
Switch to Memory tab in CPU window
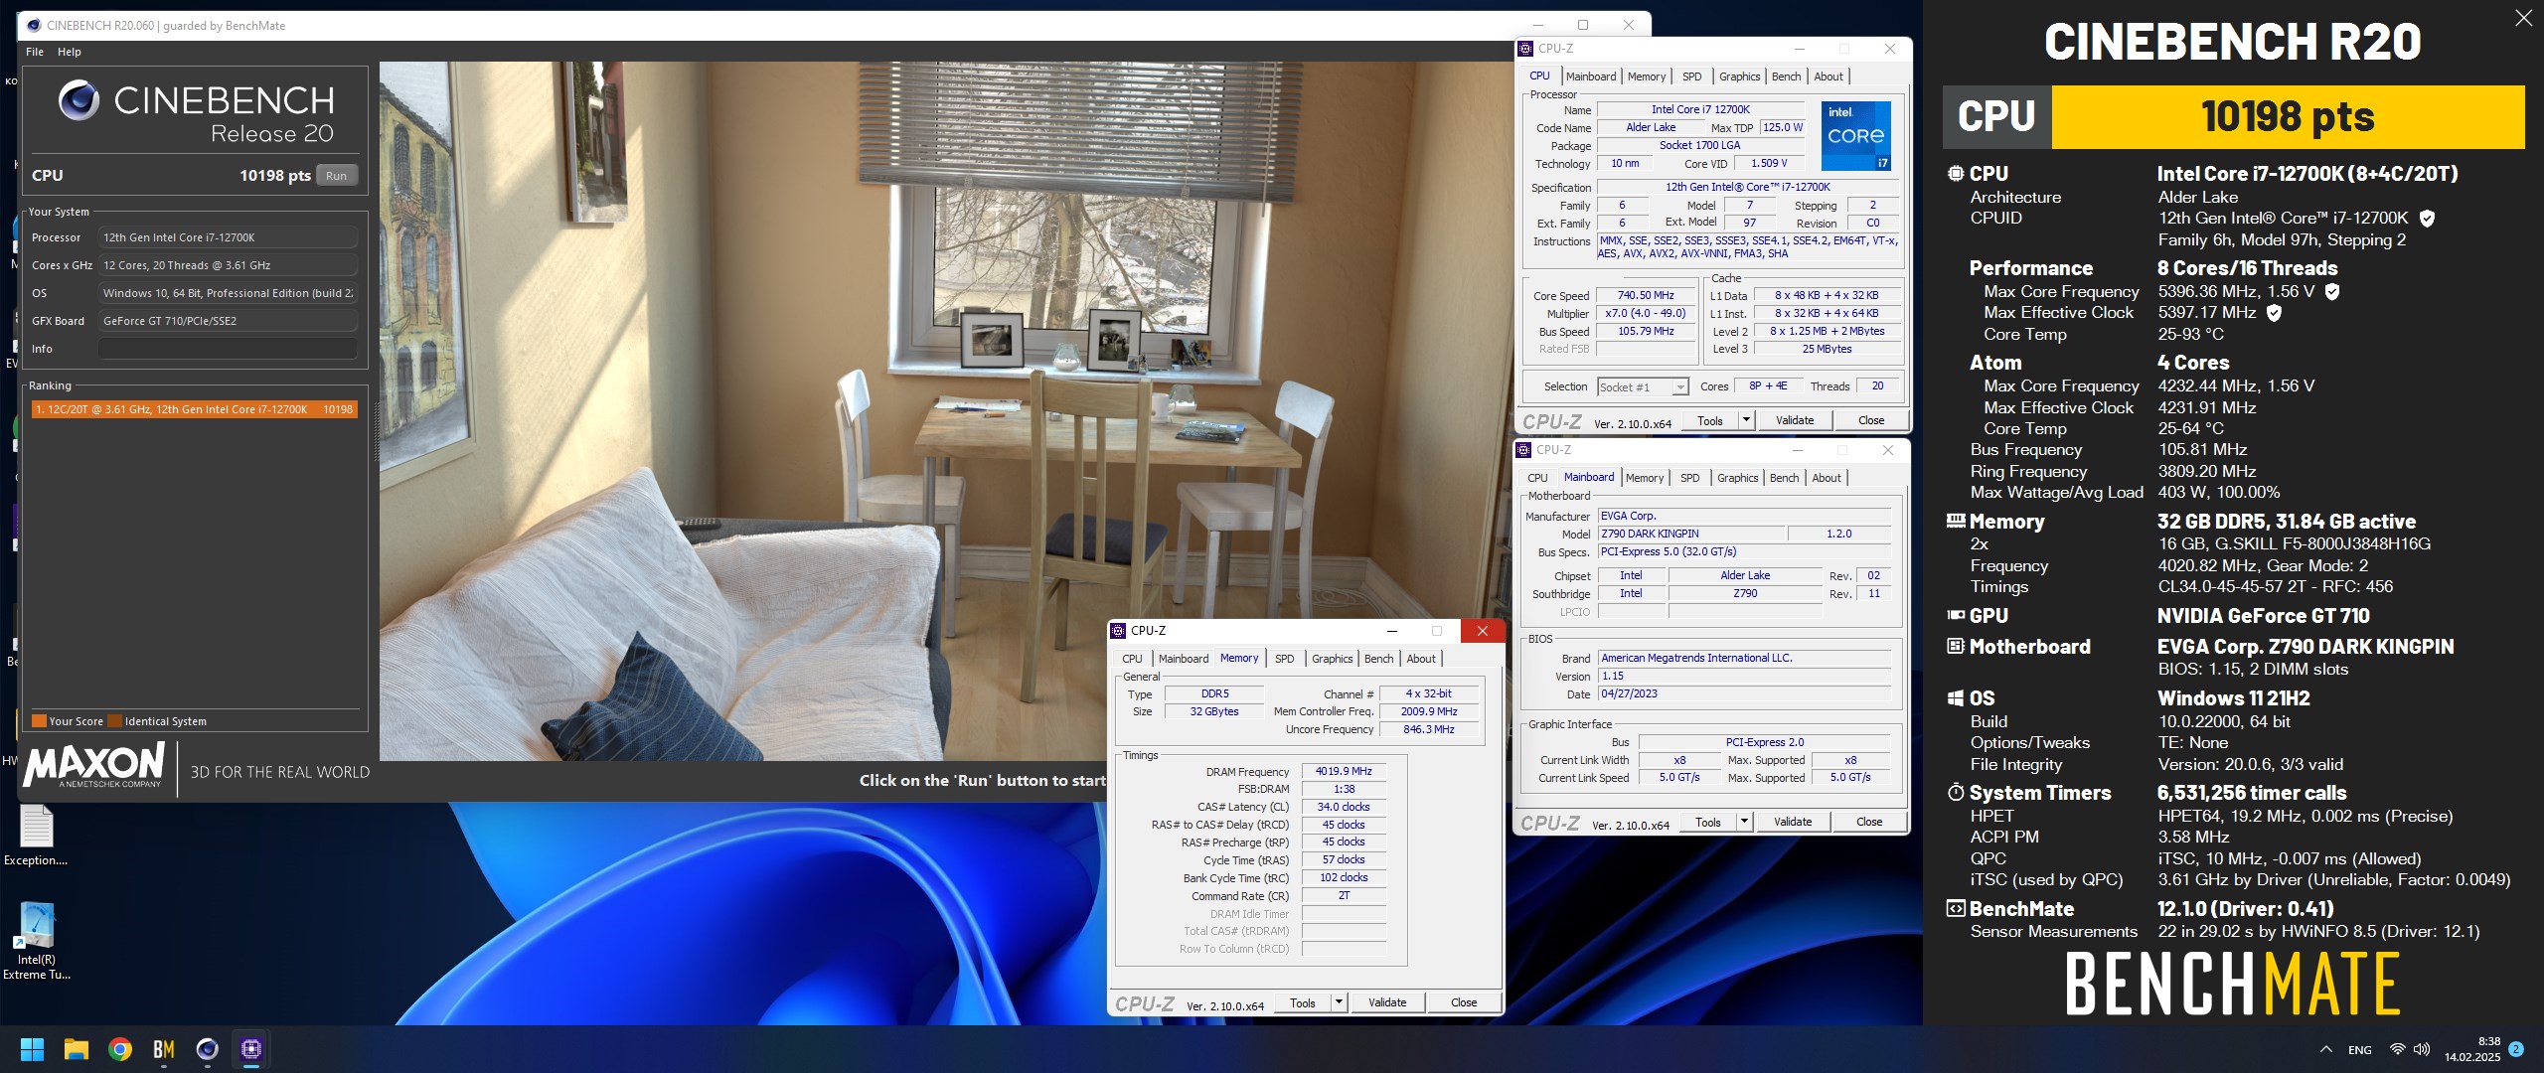[1647, 77]
